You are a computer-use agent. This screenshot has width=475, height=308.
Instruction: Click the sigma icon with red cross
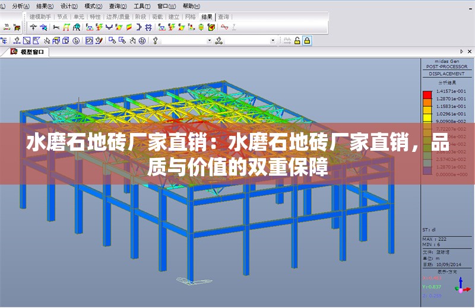click(191, 27)
